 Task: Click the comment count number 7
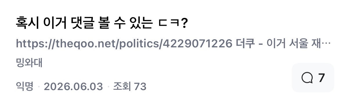pos(321,78)
